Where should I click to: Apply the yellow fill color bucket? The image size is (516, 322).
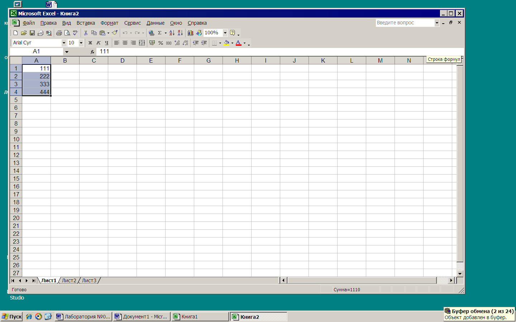226,43
